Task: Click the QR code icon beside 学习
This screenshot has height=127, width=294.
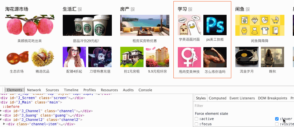Action: click(x=190, y=9)
